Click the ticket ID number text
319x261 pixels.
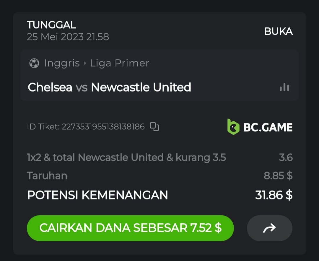(103, 127)
